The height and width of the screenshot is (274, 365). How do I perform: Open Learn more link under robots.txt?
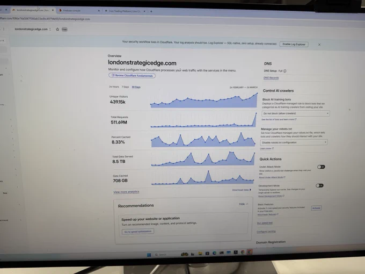click(267, 148)
